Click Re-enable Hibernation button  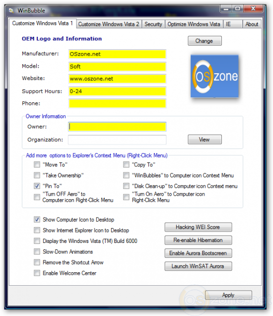(x=198, y=240)
